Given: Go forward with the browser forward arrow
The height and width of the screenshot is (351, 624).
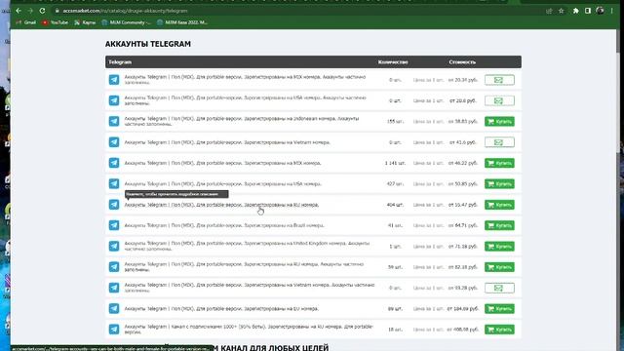Looking at the screenshot, I should 30,11.
